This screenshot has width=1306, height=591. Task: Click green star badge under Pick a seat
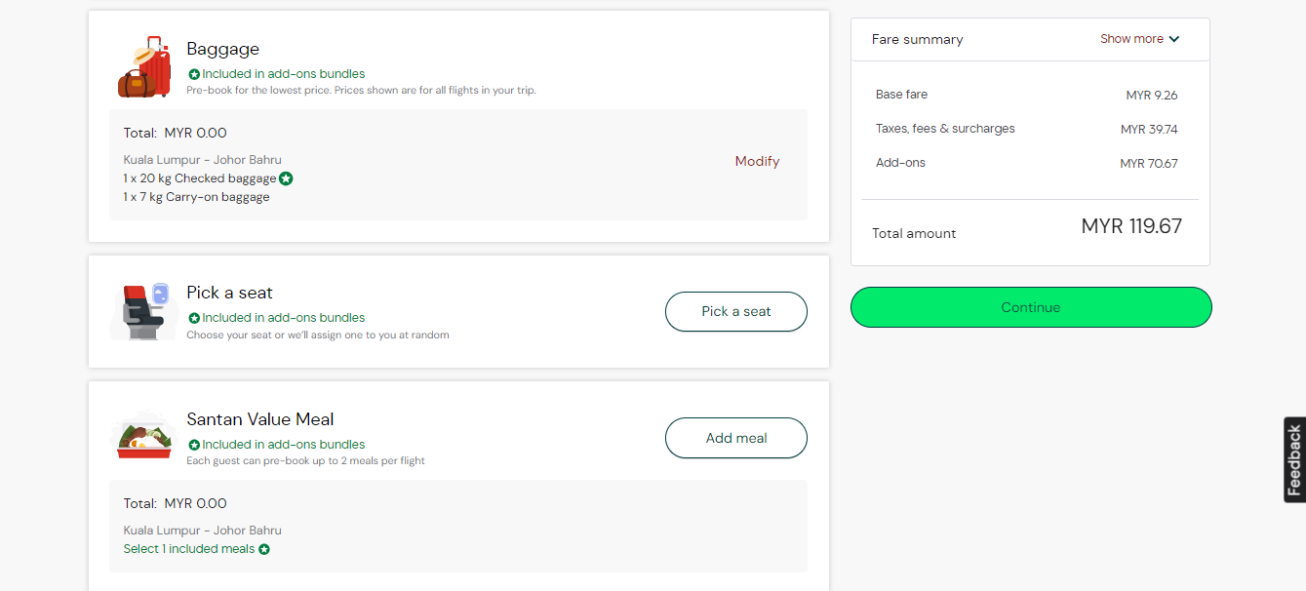coord(194,318)
